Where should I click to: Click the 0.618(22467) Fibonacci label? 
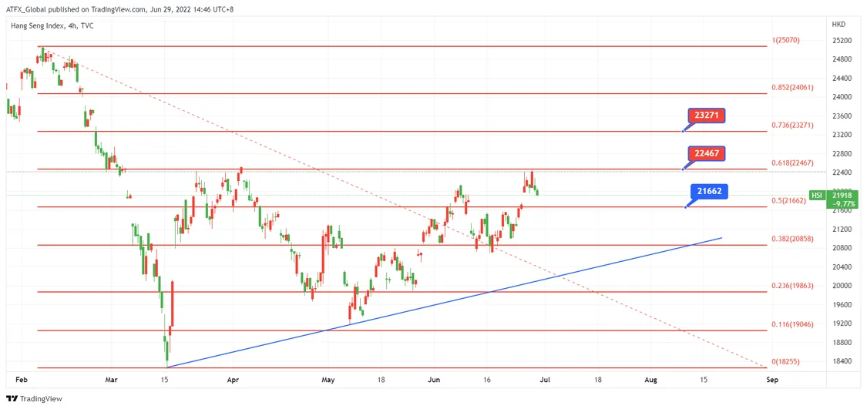[x=792, y=163]
